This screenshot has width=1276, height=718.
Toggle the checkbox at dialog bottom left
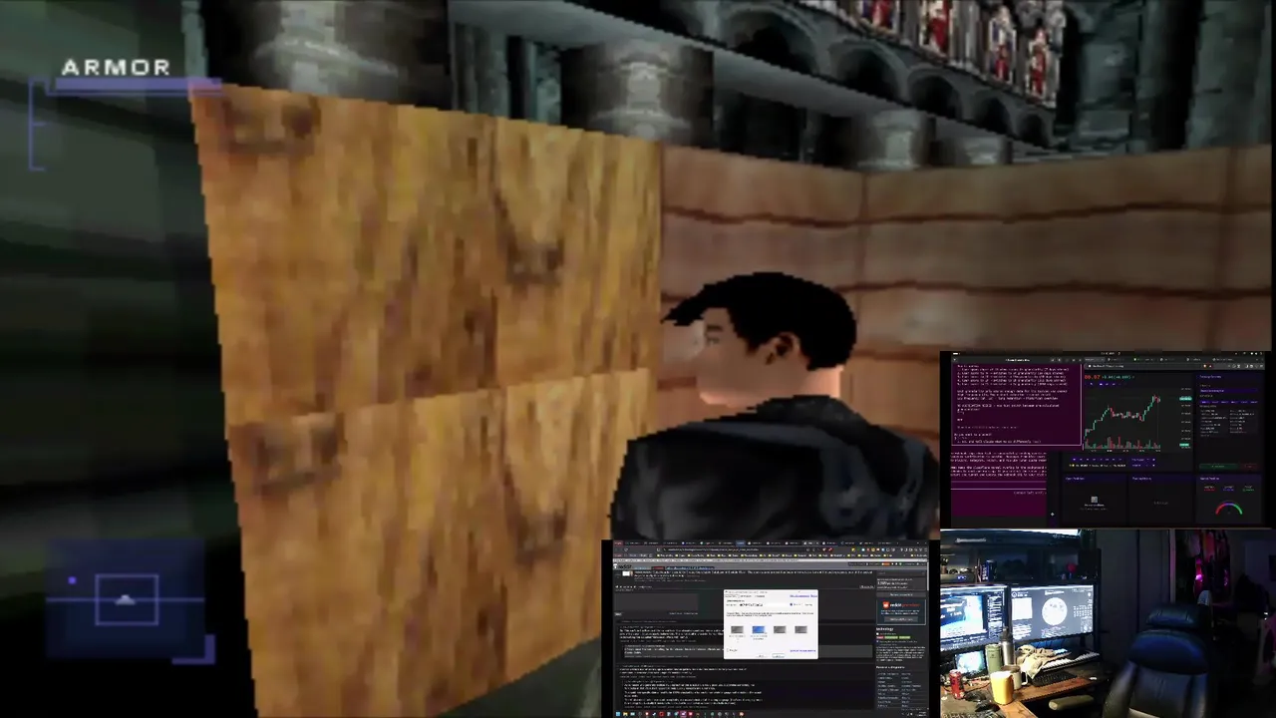click(728, 650)
